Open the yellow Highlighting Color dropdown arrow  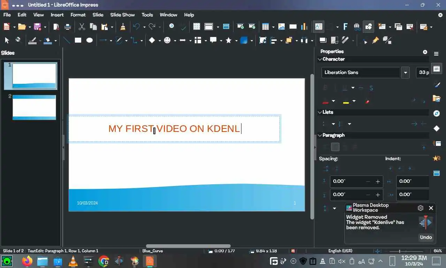coord(354,101)
